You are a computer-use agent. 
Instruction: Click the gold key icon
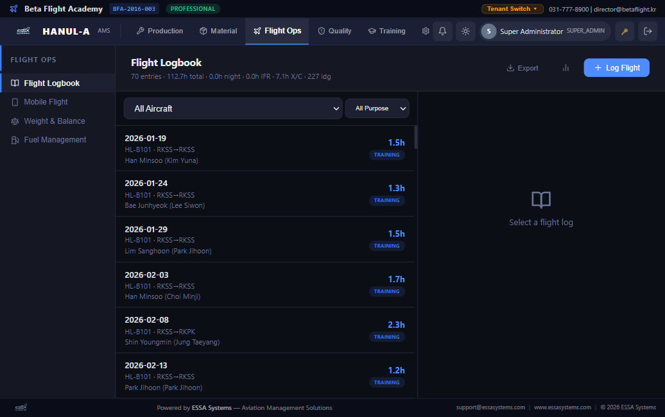(624, 31)
